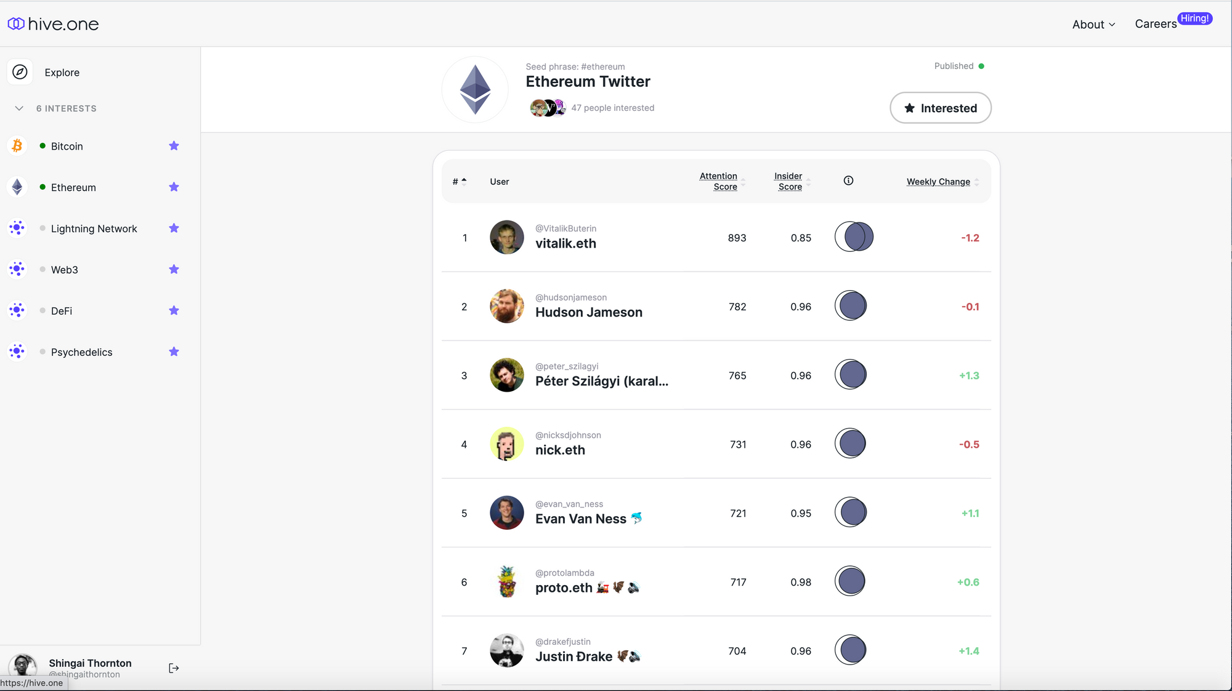Open vitalik.eth profile link
The height and width of the screenshot is (691, 1232).
coord(565,243)
